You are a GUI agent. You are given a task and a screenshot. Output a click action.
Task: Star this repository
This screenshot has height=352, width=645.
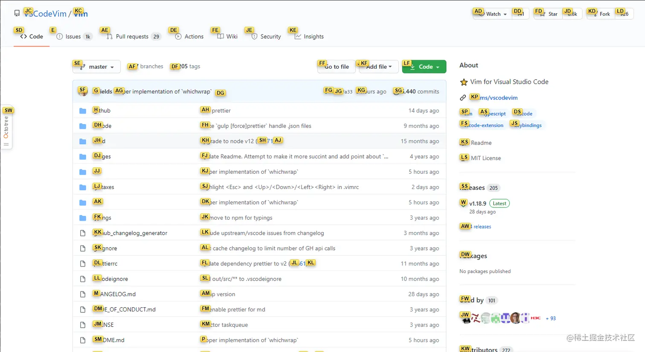pyautogui.click(x=548, y=14)
